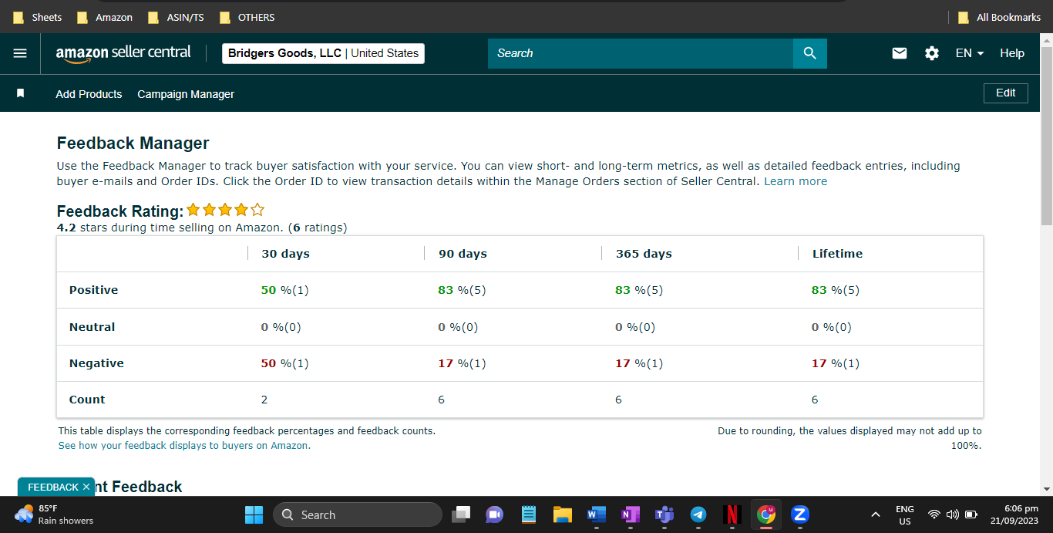The height and width of the screenshot is (533, 1053).
Task: Click the ENG US language indicator
Action: (x=905, y=514)
